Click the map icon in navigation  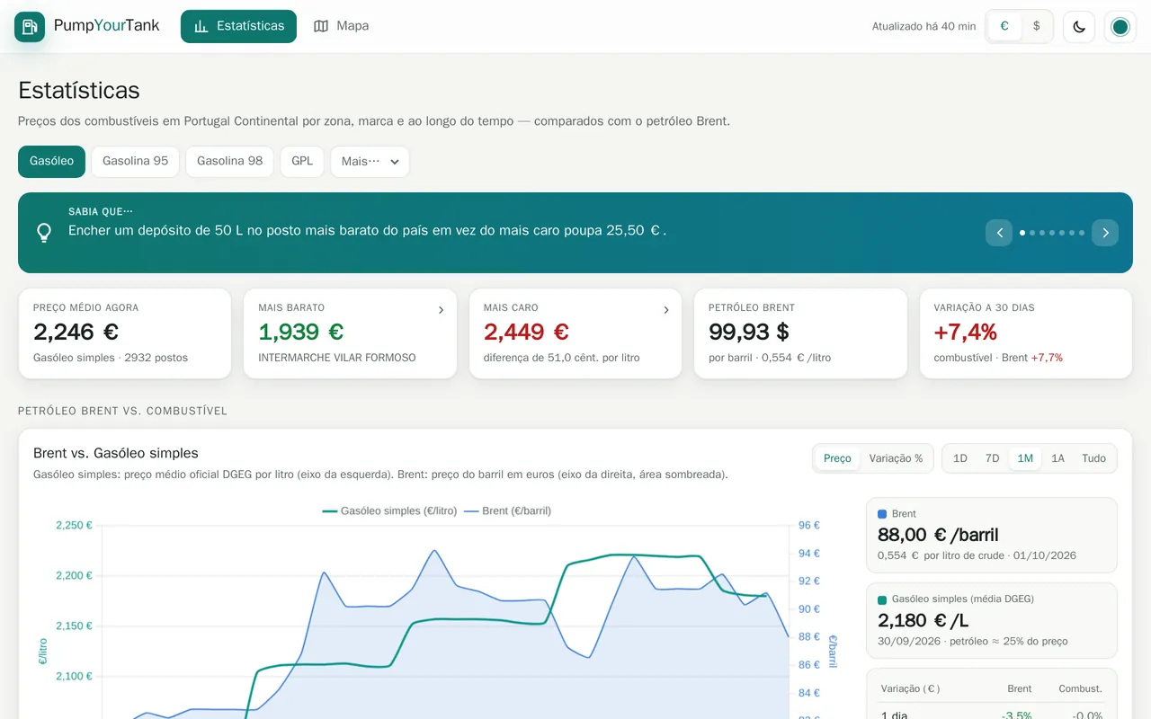coord(321,26)
